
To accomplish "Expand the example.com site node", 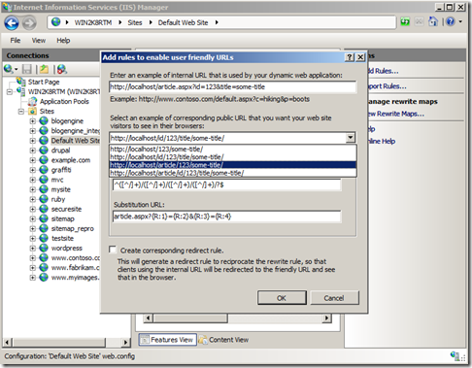I will point(32,160).
